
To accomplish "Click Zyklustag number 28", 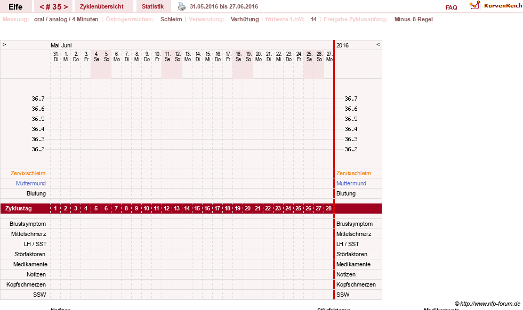I will click(328, 208).
